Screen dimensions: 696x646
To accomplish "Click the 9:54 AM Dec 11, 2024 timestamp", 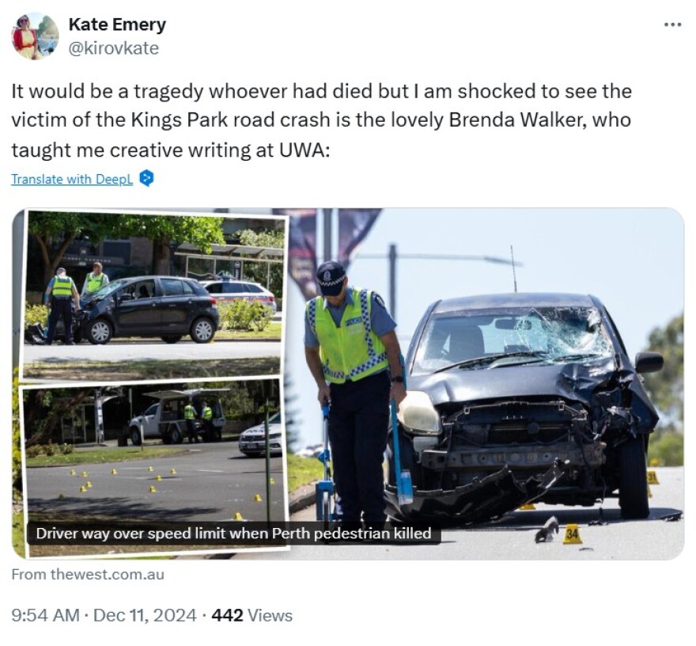I will pyautogui.click(x=104, y=615).
